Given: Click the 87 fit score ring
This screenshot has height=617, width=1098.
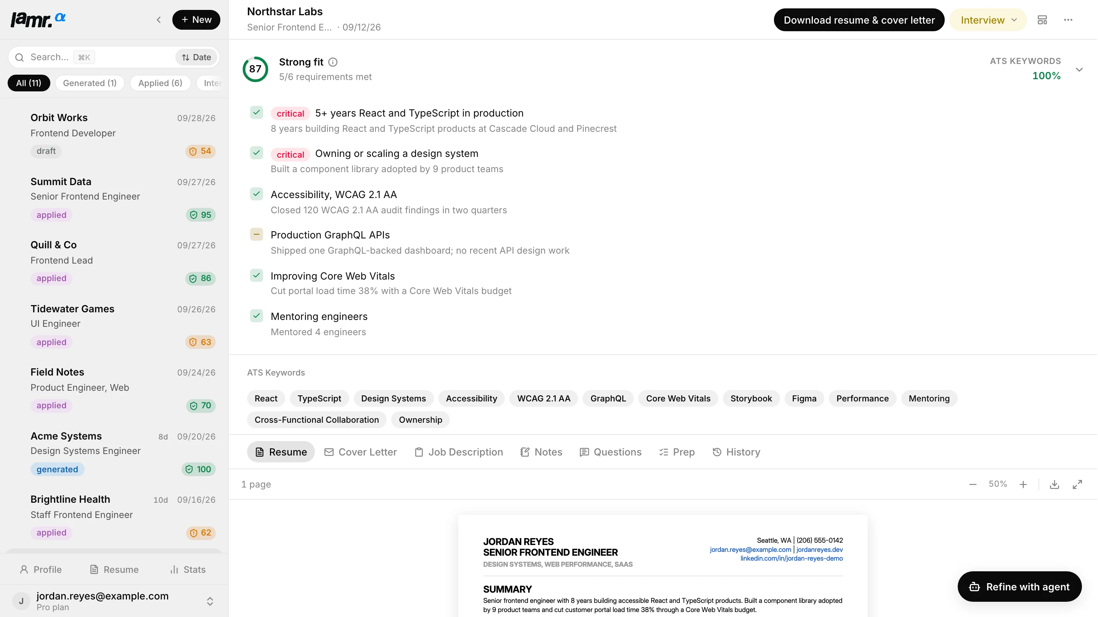Looking at the screenshot, I should pos(255,69).
